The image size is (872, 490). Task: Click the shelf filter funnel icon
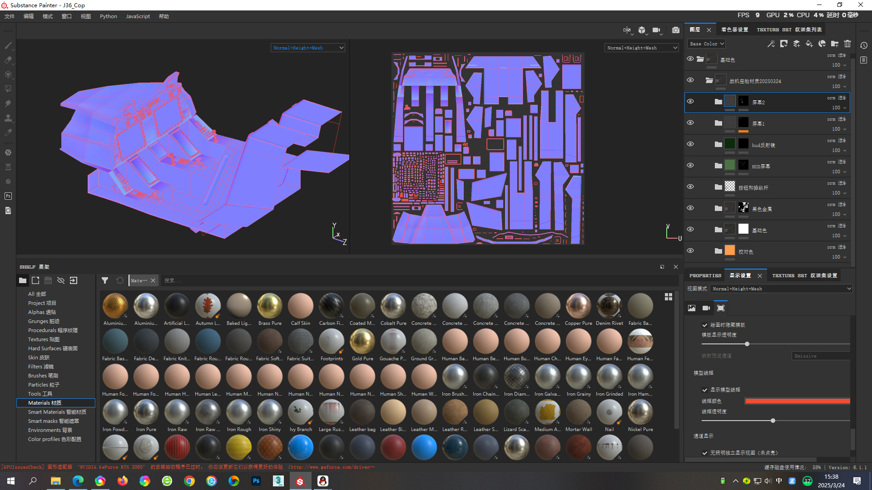105,280
